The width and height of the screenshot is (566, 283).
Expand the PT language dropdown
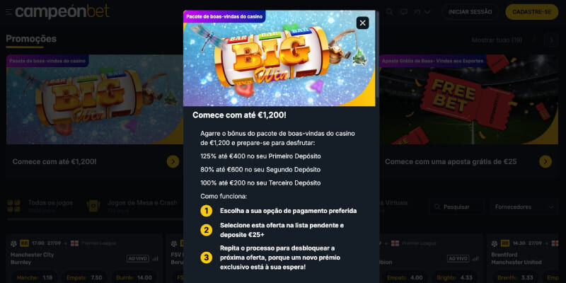coord(422,12)
